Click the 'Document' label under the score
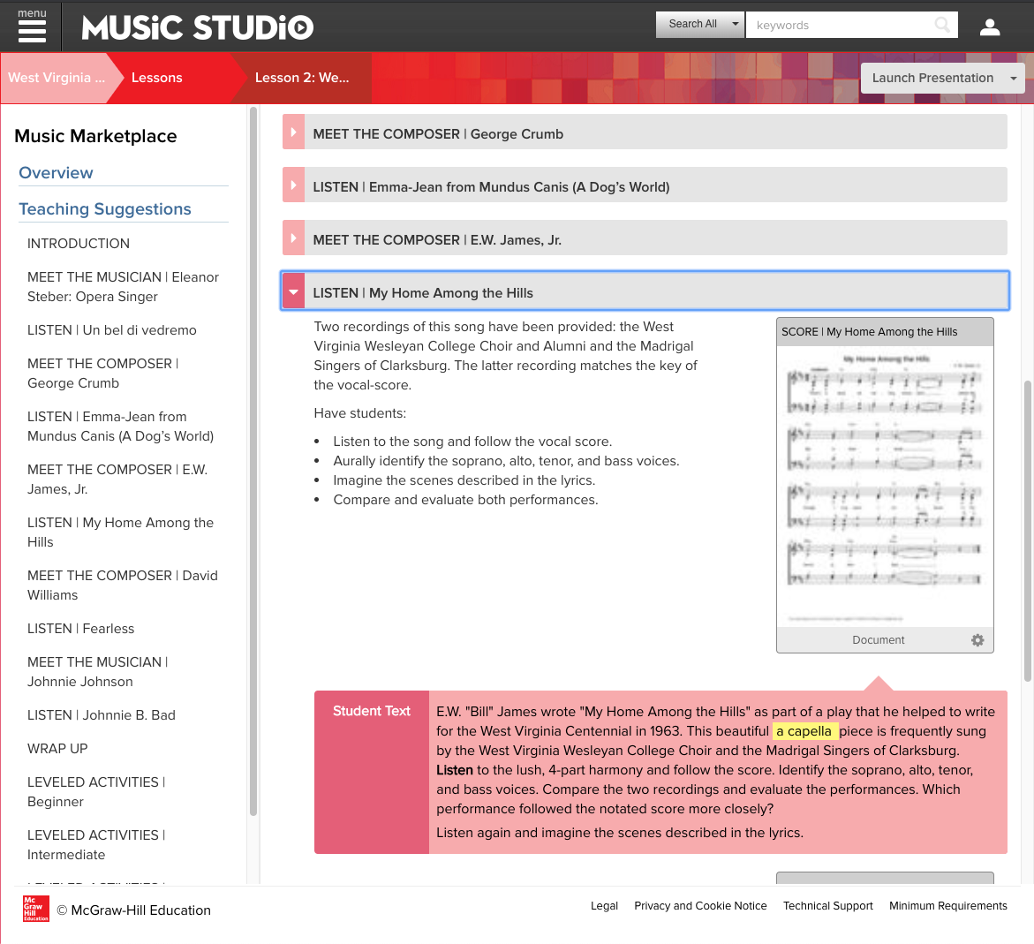 pyautogui.click(x=878, y=640)
